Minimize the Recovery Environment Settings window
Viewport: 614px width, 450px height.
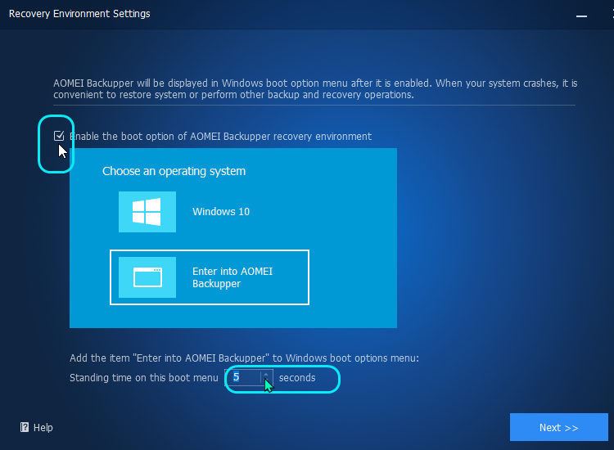pyautogui.click(x=581, y=16)
